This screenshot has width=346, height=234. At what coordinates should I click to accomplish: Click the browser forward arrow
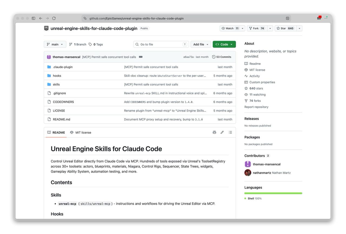click(47, 18)
